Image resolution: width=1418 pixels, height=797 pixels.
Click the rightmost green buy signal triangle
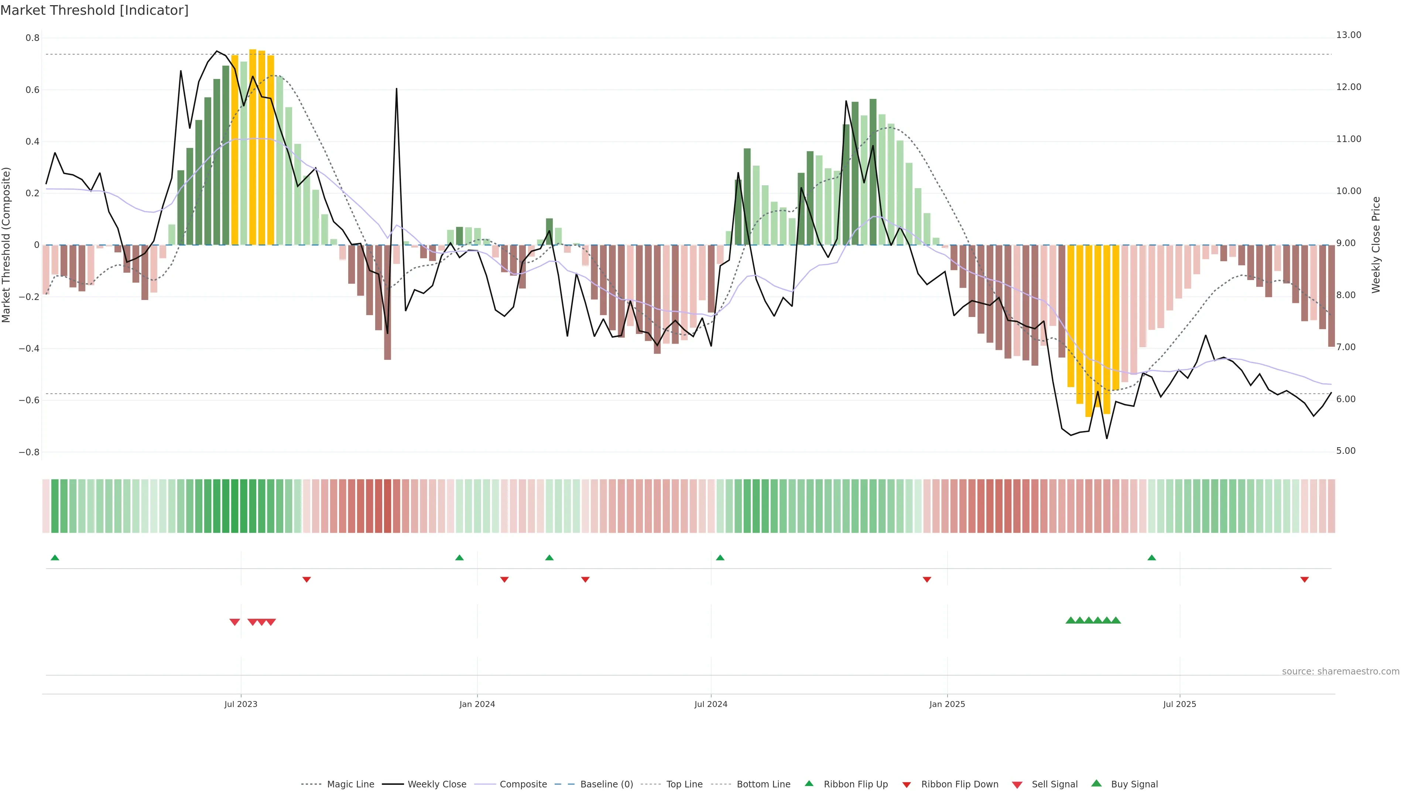click(x=1116, y=620)
